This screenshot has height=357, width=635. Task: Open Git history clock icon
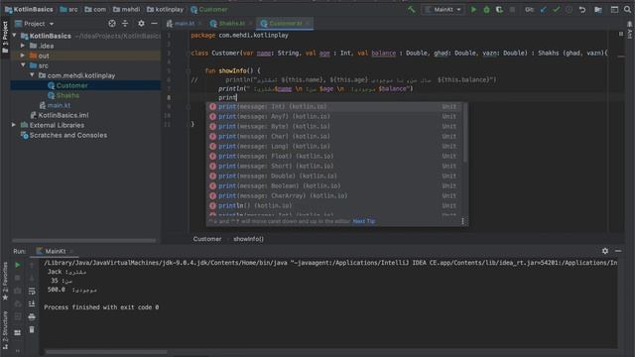[569, 9]
